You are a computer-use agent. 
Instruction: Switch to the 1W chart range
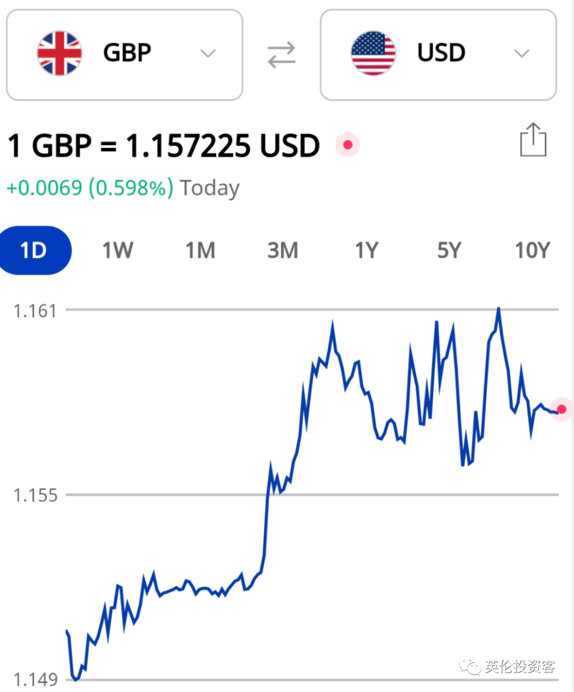click(x=117, y=250)
